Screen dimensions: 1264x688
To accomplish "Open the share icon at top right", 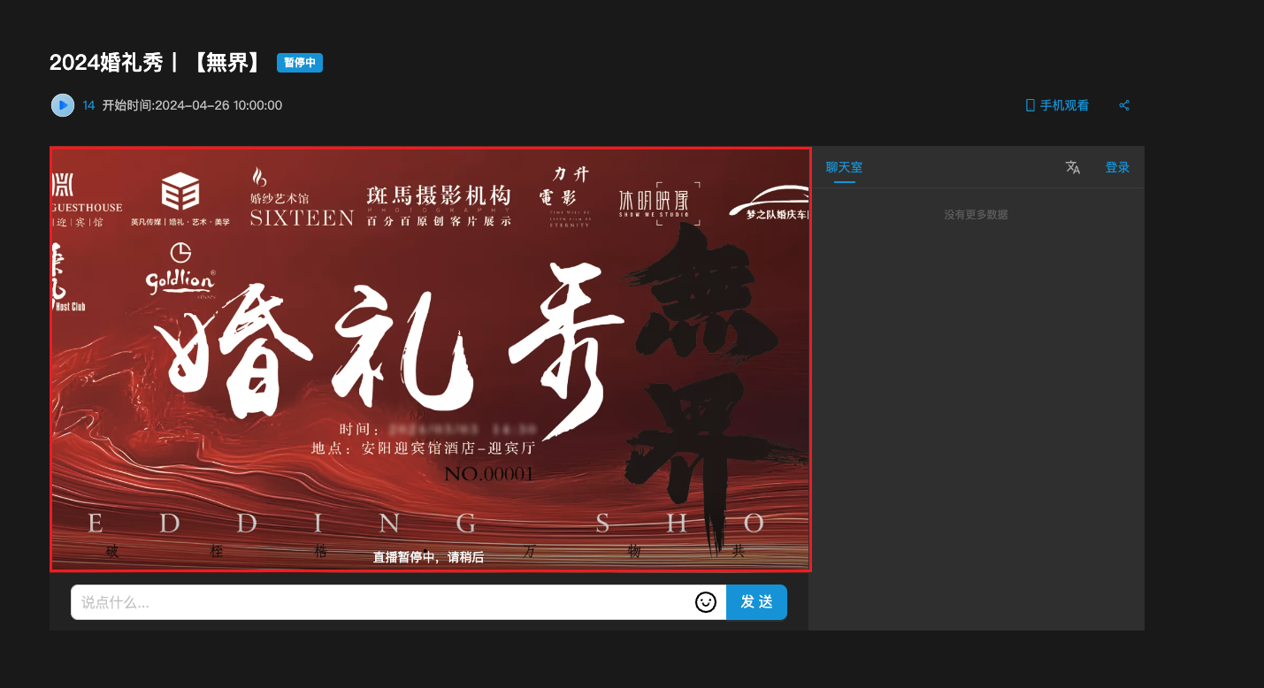I will tap(1124, 105).
